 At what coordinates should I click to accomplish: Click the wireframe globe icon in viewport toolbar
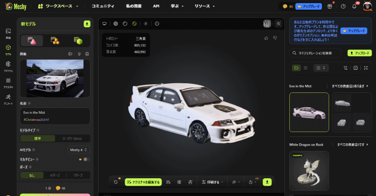[157, 24]
